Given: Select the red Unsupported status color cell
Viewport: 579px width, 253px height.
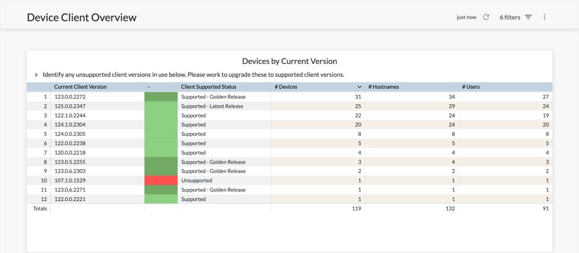Looking at the screenshot, I should [x=161, y=181].
